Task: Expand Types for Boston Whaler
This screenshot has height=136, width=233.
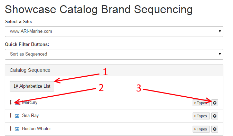Action: 201,129
